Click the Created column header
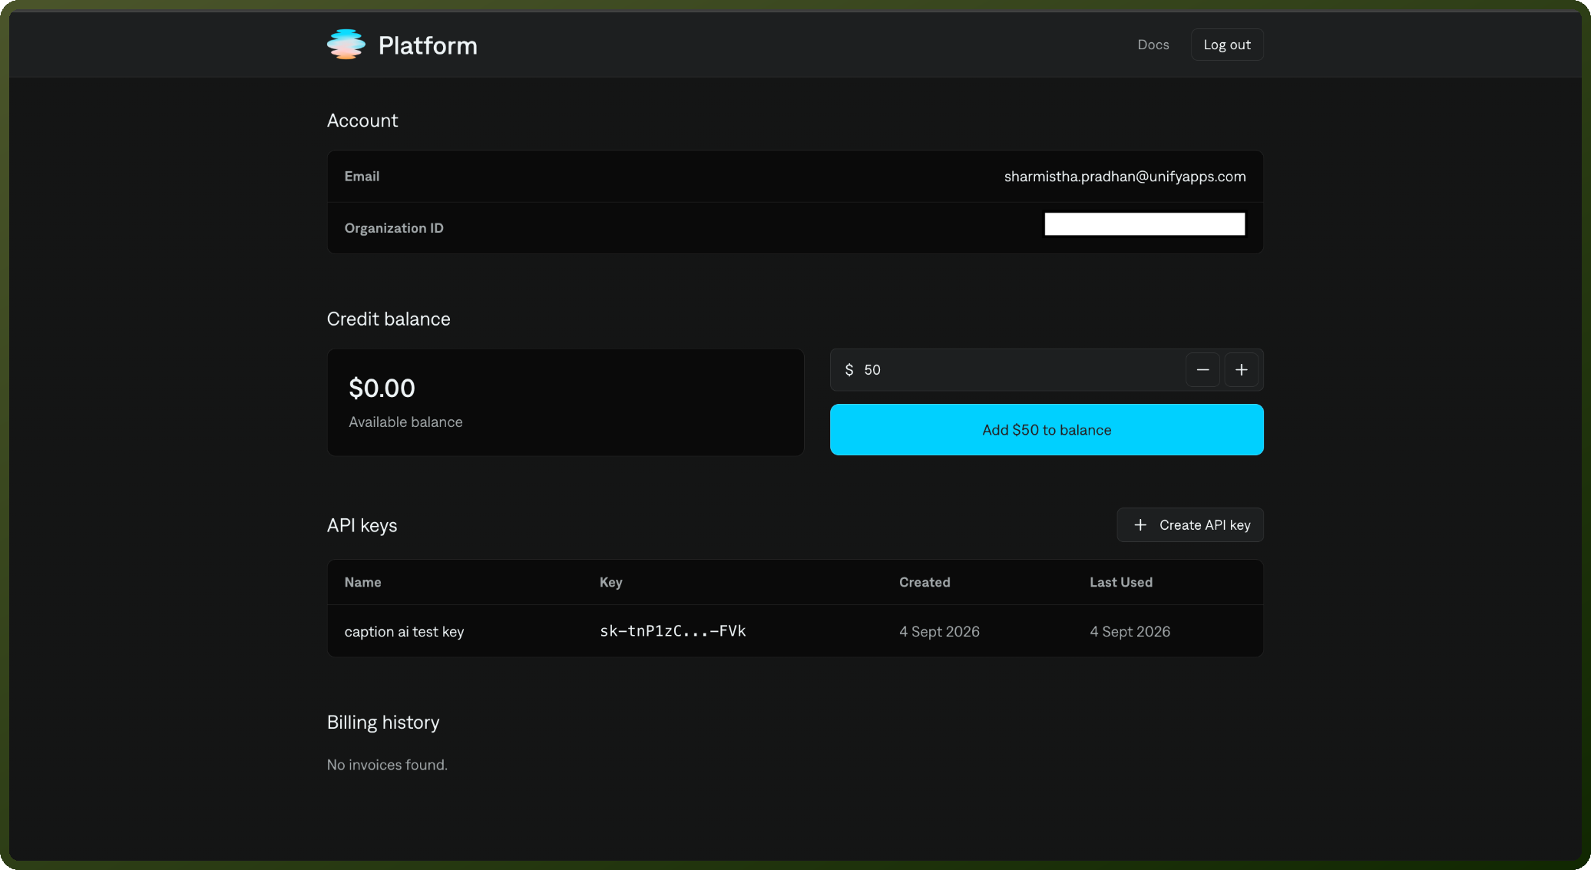Viewport: 1591px width, 870px height. [x=925, y=582]
